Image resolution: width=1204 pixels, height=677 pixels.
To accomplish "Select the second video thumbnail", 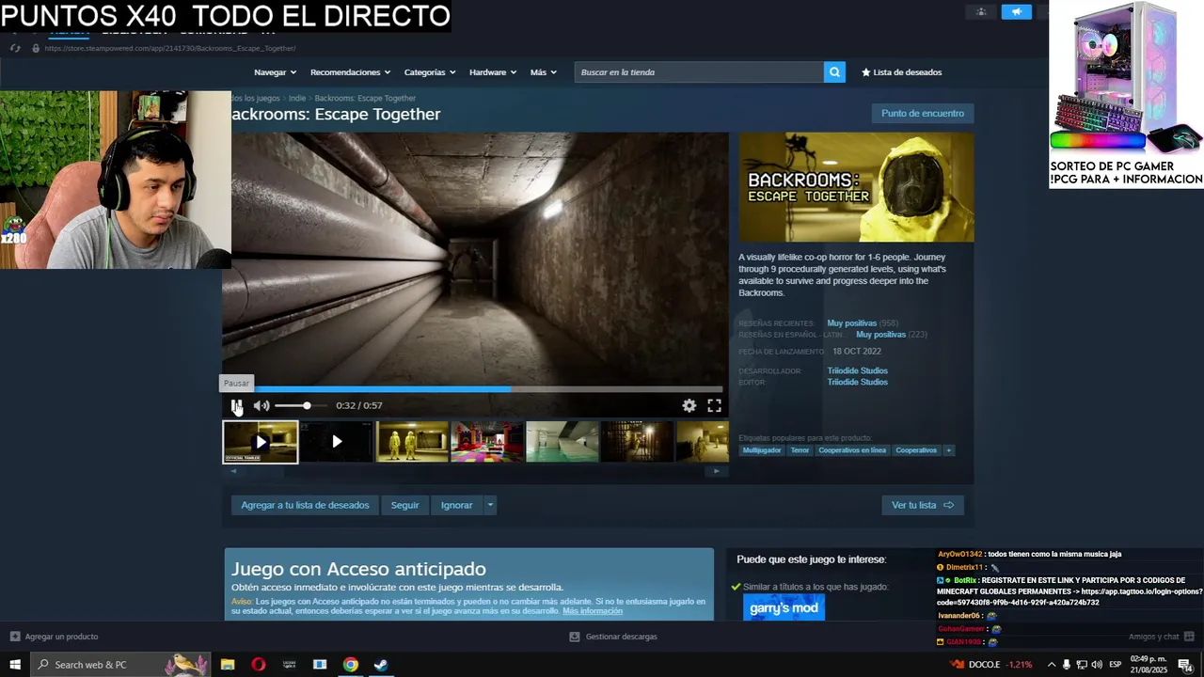I will tap(337, 442).
